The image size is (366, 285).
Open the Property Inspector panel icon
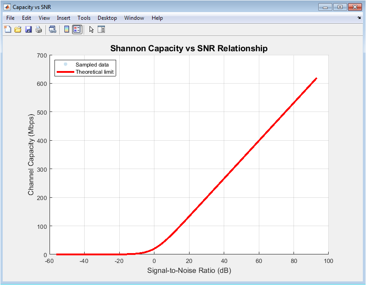(101, 30)
